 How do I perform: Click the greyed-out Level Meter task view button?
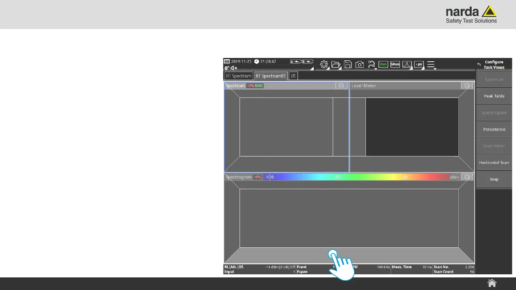click(494, 146)
